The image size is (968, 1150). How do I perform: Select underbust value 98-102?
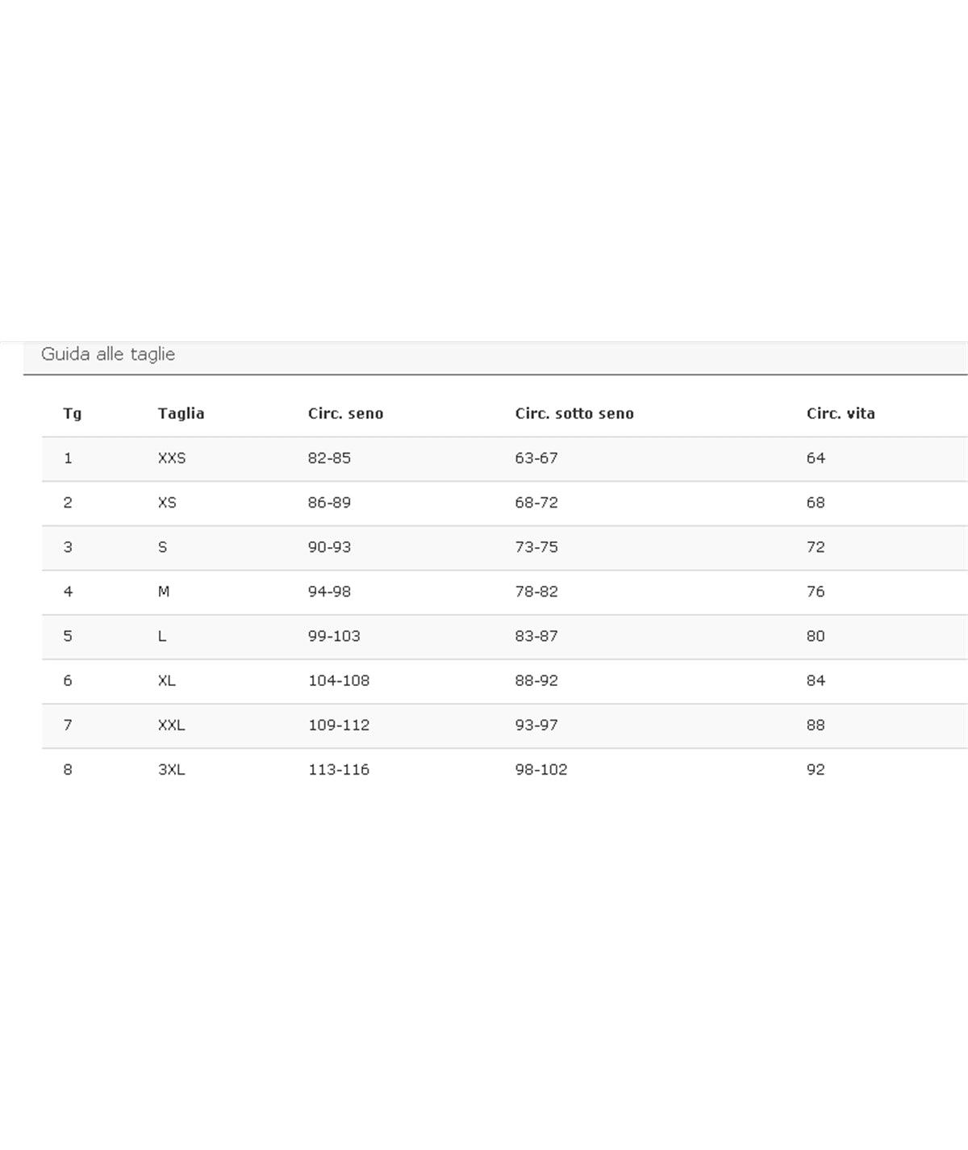pyautogui.click(x=541, y=770)
